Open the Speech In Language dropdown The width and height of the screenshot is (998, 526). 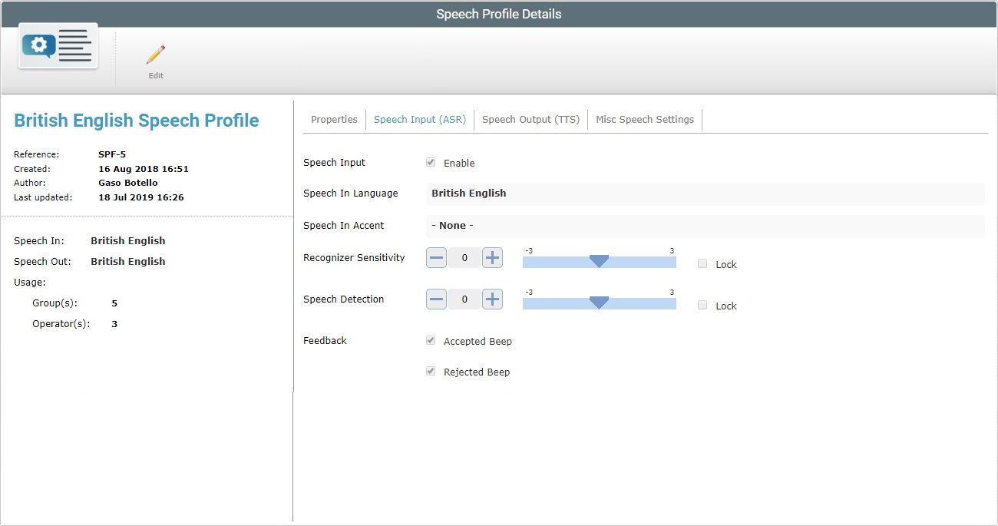705,194
